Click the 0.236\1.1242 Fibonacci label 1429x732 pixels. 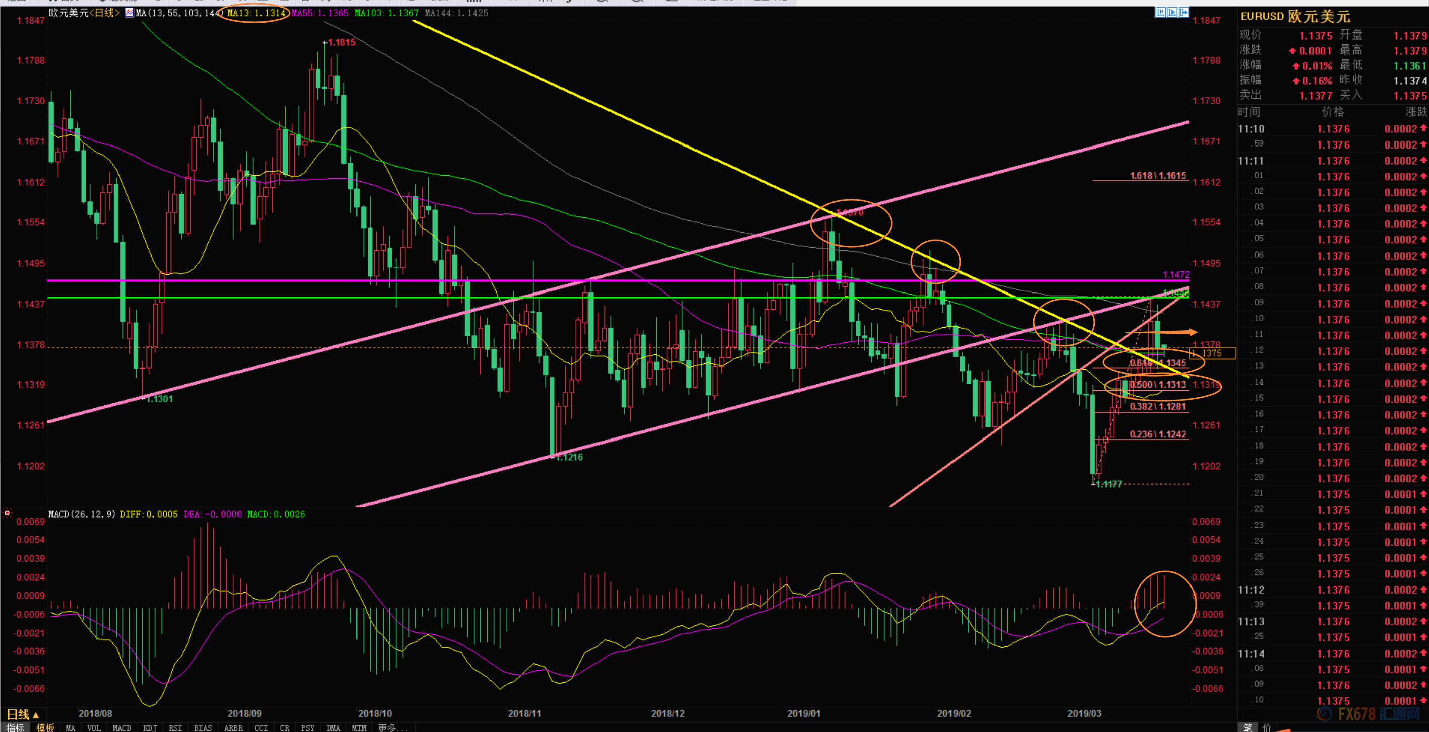click(x=1158, y=434)
